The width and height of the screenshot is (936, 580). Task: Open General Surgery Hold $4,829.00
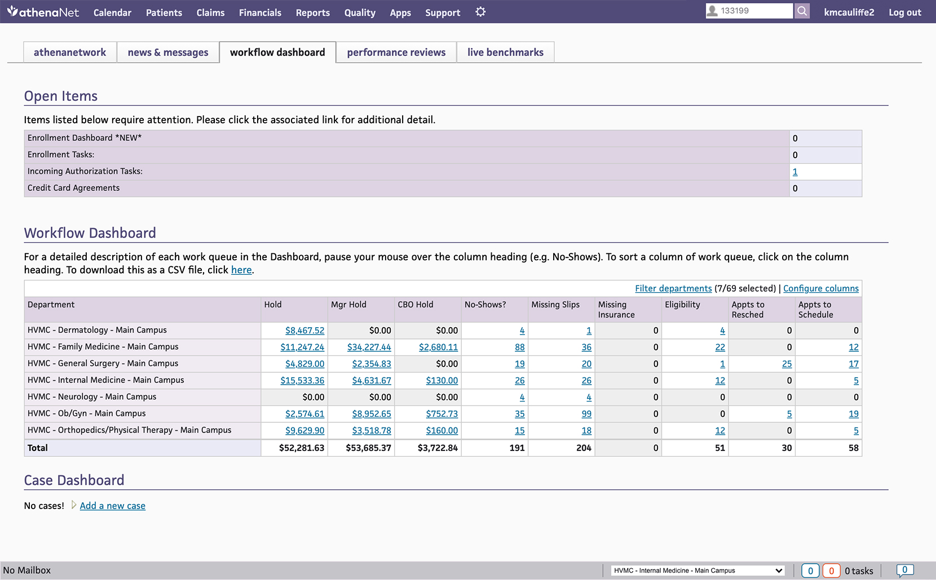click(304, 364)
